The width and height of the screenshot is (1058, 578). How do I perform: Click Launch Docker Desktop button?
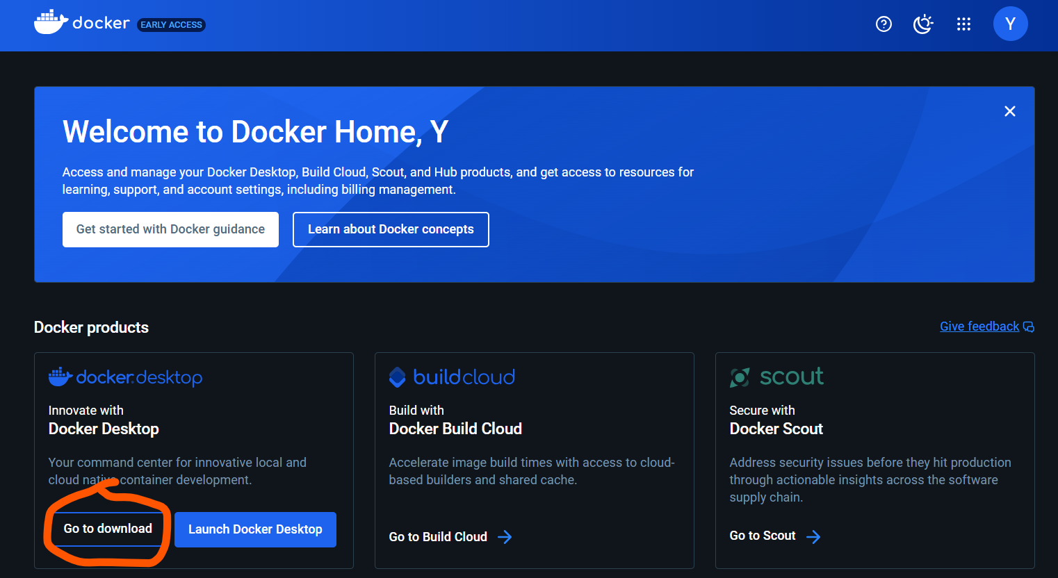(x=255, y=529)
